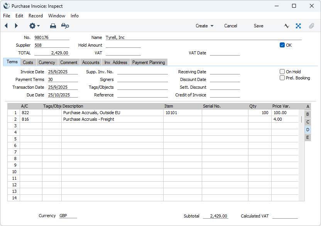Uncheck the OK checkbox
Screen dimensions: 321x226
click(282, 45)
